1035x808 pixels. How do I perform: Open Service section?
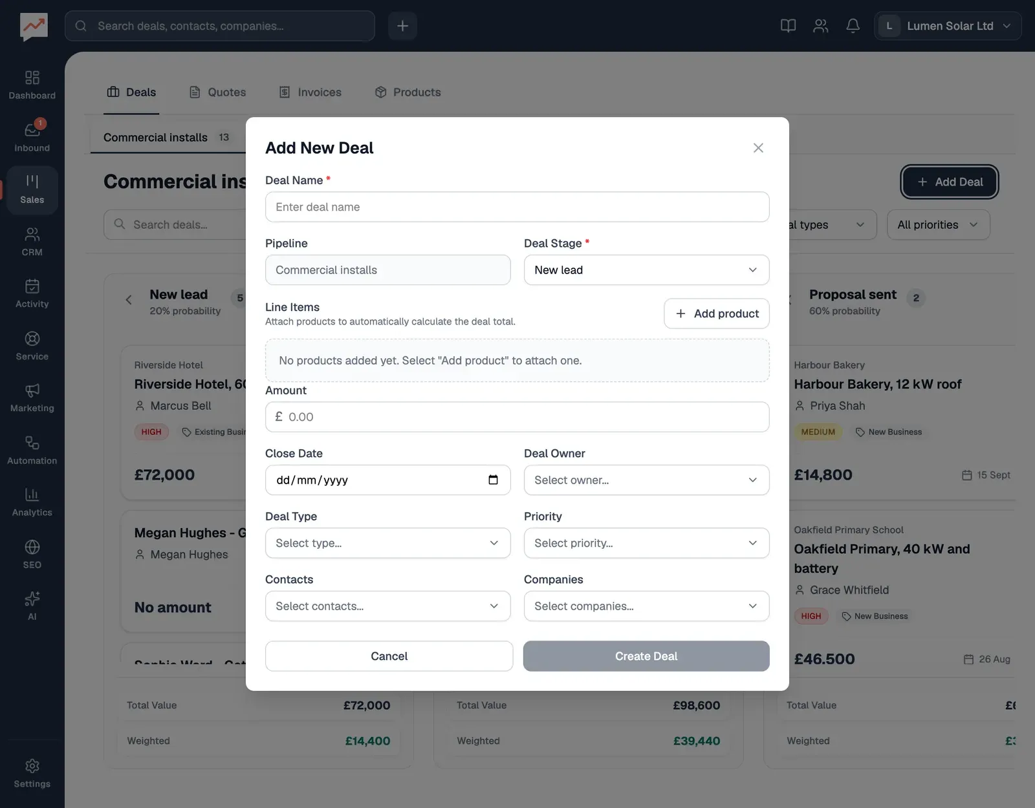[x=32, y=346]
